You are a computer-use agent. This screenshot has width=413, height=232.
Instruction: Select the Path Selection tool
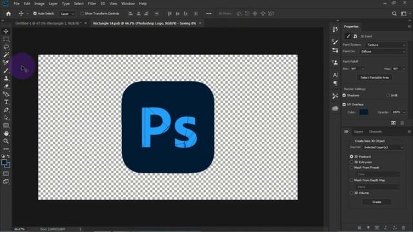coord(6,118)
